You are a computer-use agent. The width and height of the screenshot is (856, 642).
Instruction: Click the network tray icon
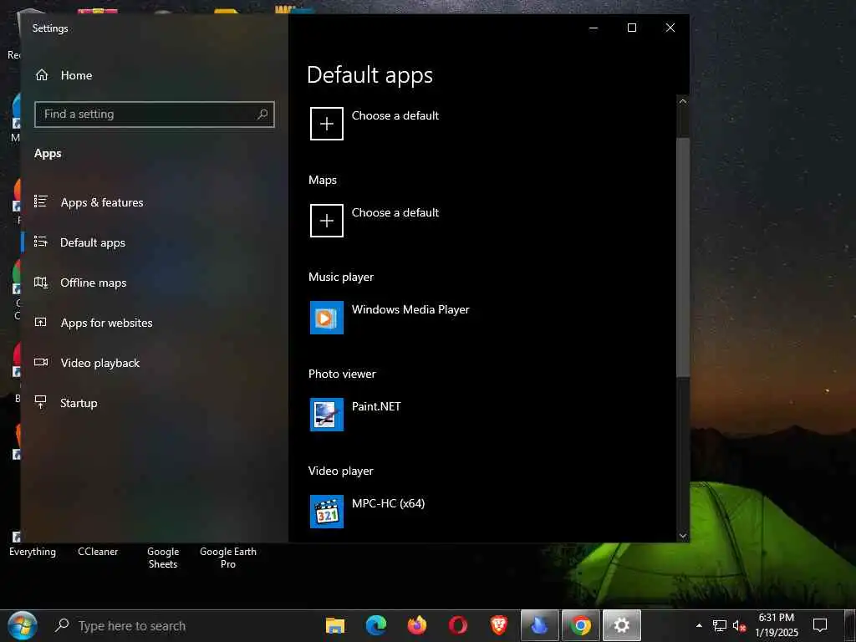(720, 626)
